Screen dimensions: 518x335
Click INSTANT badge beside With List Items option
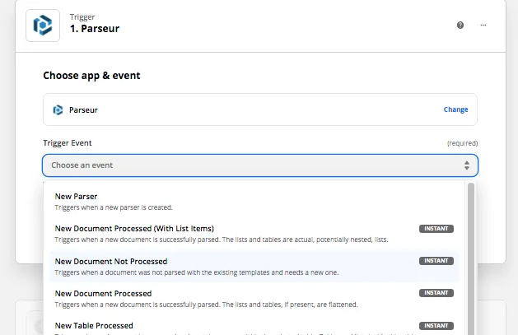436,228
